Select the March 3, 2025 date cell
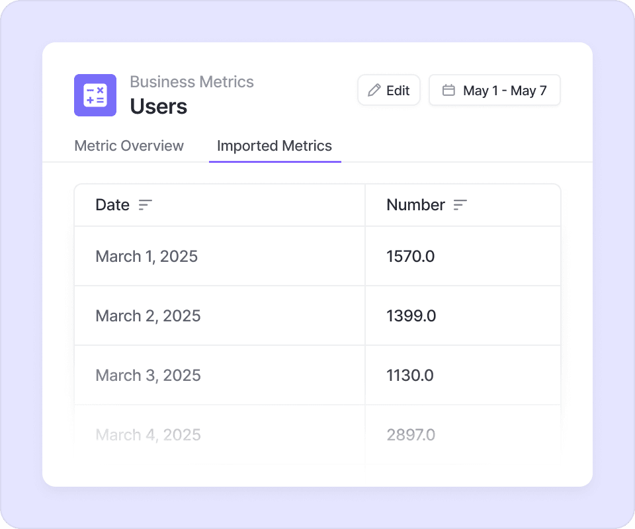Viewport: 635px width, 529px height. point(148,376)
